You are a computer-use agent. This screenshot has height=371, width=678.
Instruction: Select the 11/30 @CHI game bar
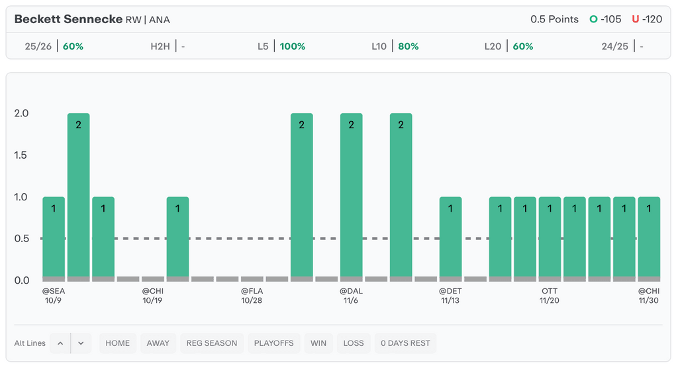[x=649, y=238]
